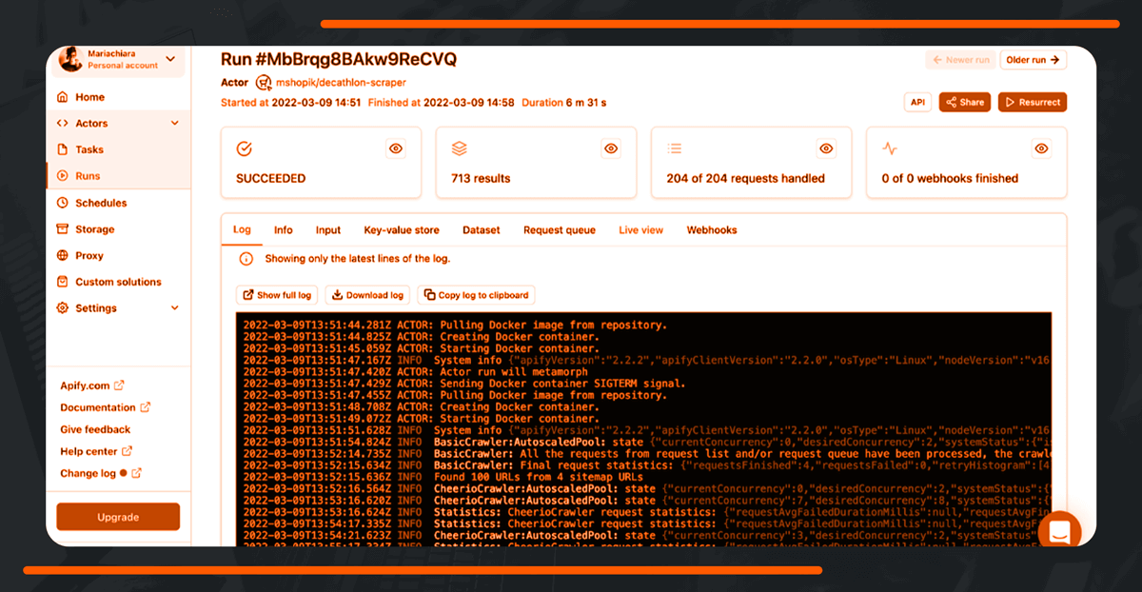This screenshot has width=1142, height=592.
Task: Click the SUCCEEDED checkmark status icon
Action: click(x=244, y=148)
